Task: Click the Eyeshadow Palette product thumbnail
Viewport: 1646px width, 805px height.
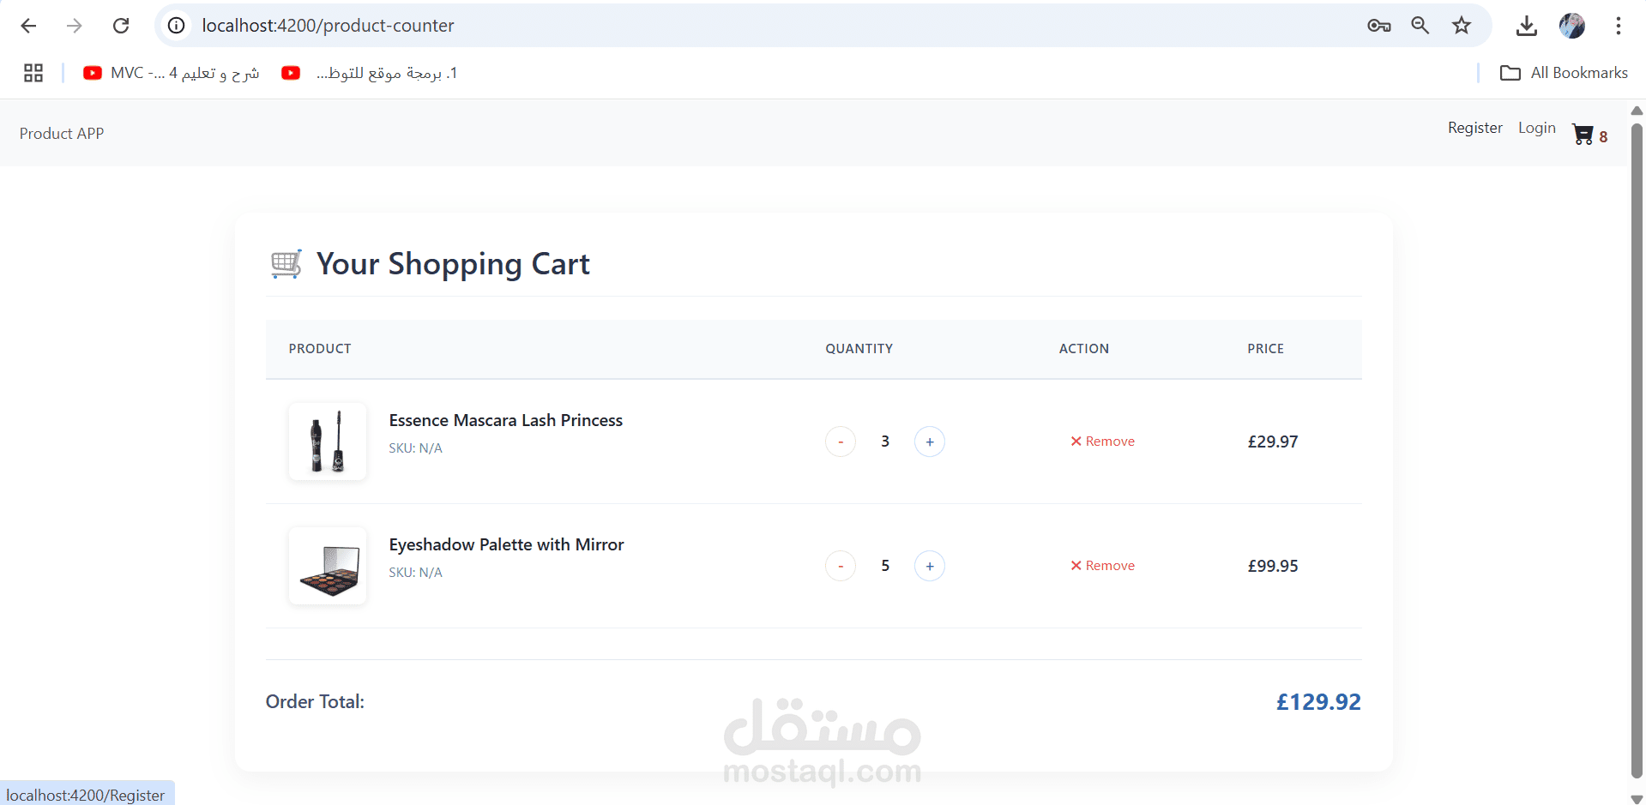Action: tap(328, 566)
